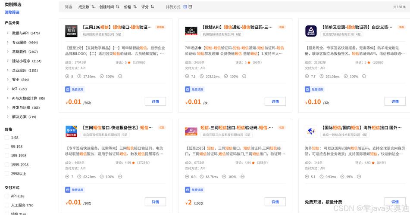Click the 筛选 label in filter bar
410x215 pixels.
[x=69, y=7]
